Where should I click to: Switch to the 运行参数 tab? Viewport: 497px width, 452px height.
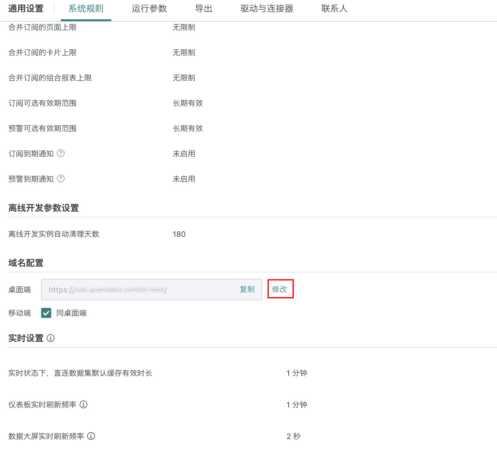[149, 9]
